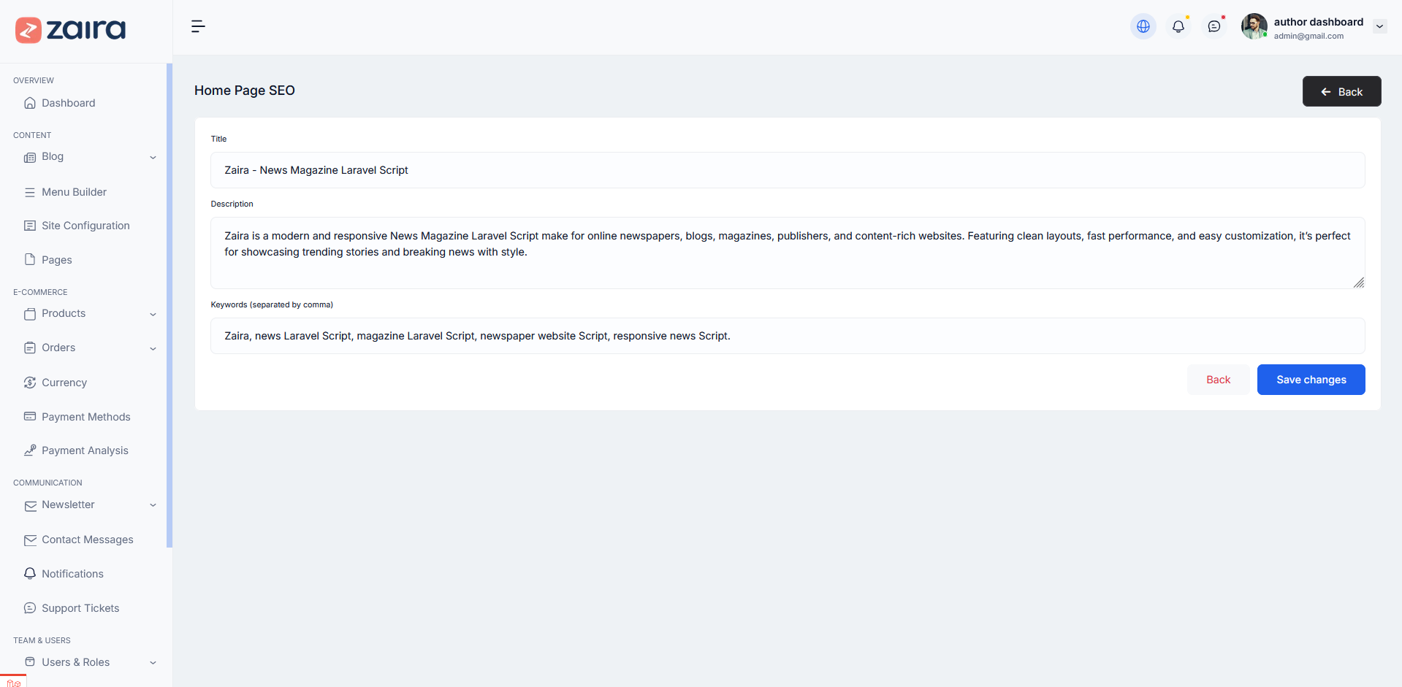Screen dimensions: 1402x687
Task: Open Support Tickets in sidebar
Action: 80,608
